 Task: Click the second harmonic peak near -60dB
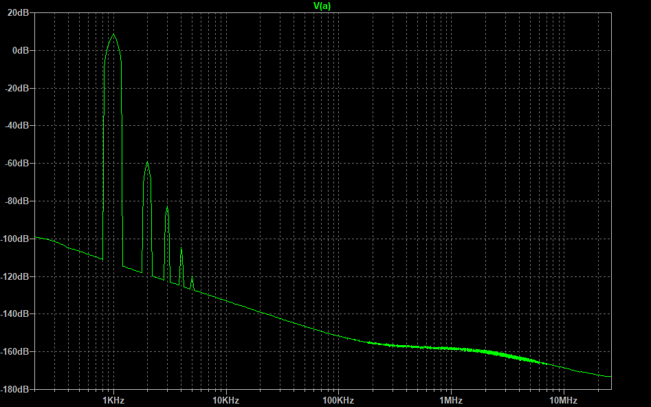(147, 162)
